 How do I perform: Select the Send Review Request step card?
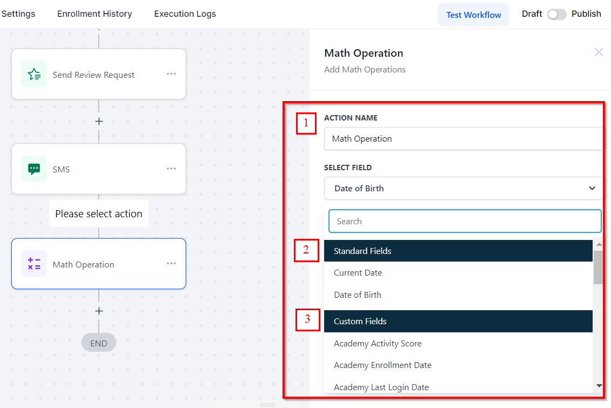pyautogui.click(x=98, y=74)
